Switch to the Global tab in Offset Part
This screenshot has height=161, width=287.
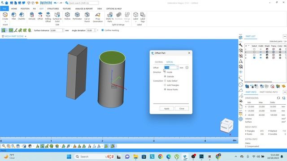[159, 62]
